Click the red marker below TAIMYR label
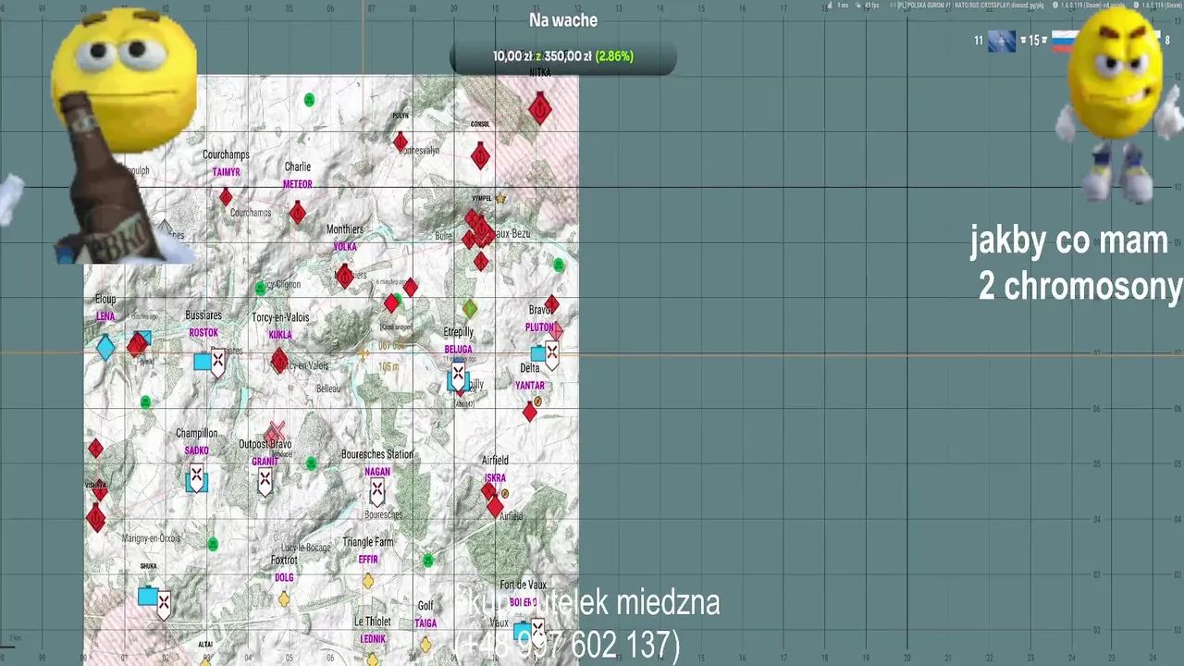This screenshot has width=1184, height=666. 226,197
